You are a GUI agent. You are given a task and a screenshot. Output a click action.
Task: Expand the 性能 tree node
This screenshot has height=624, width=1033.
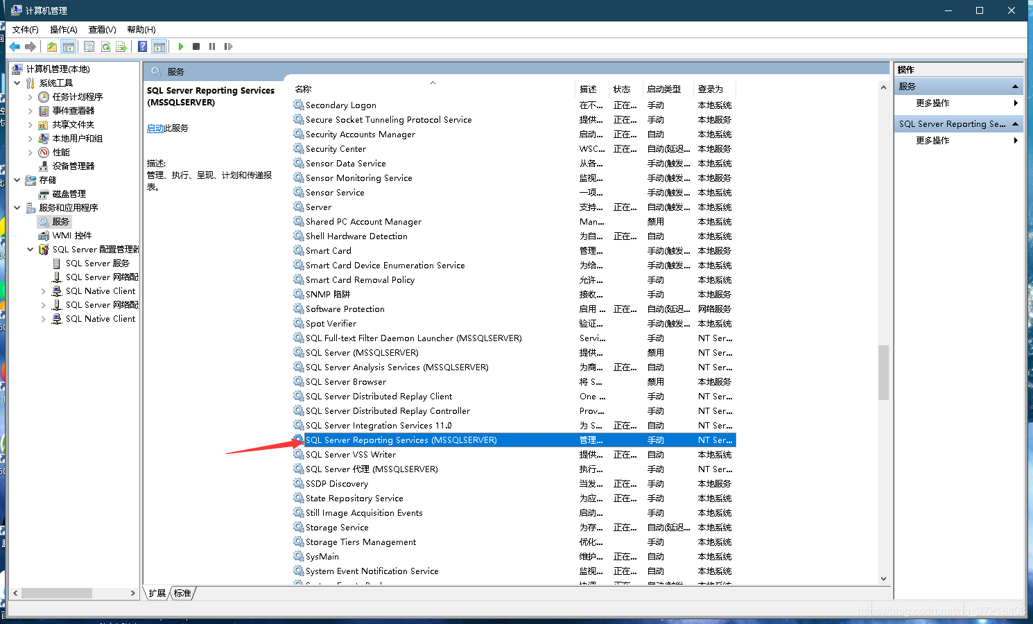click(x=31, y=153)
